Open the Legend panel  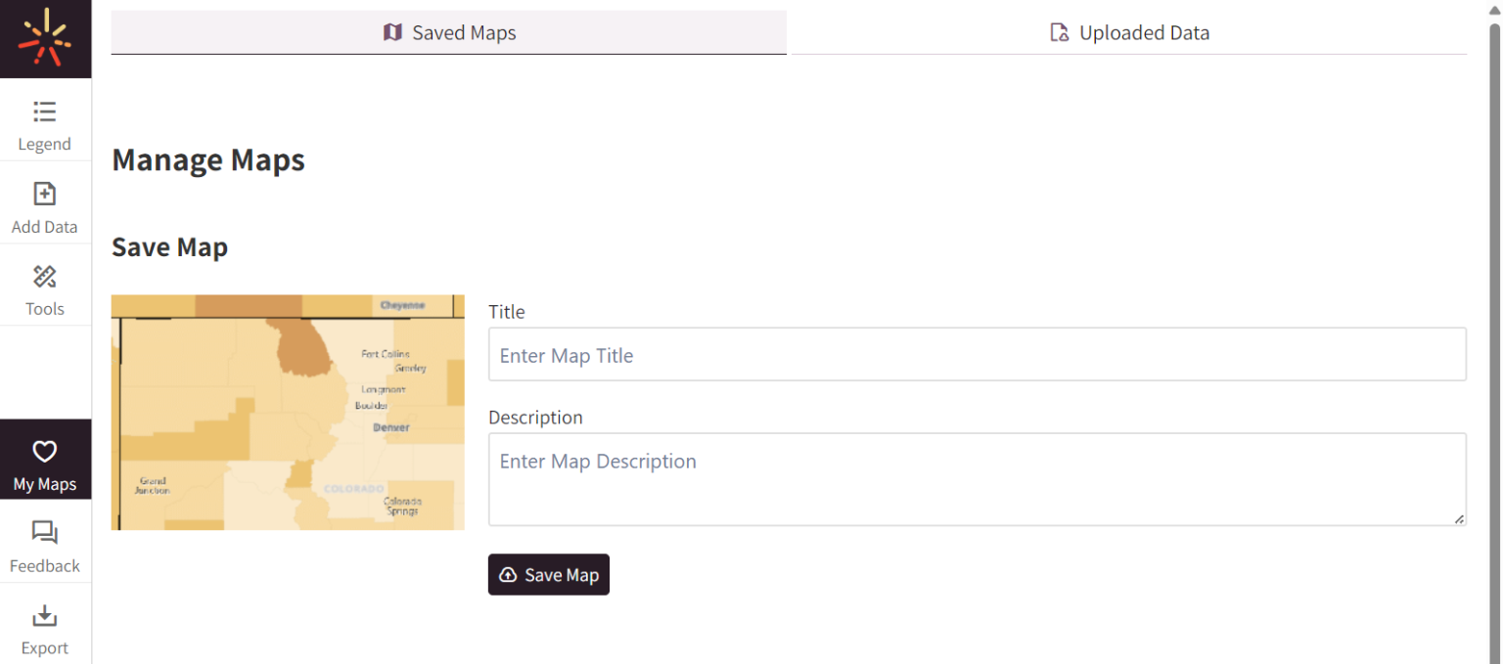[44, 122]
